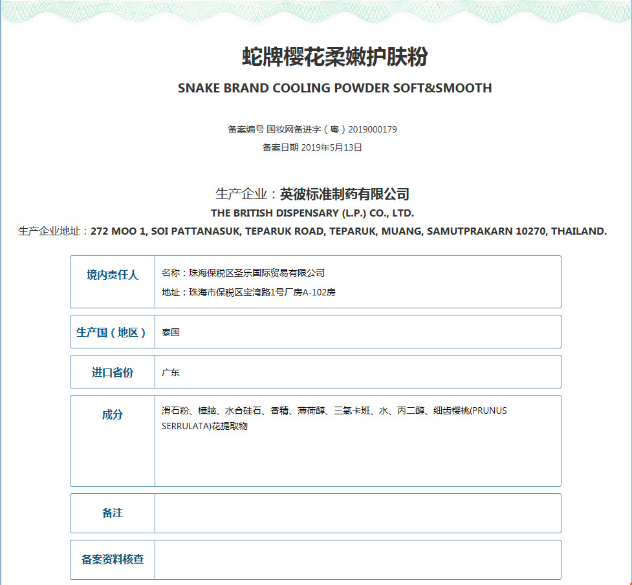This screenshot has width=632, height=585.
Task: Click the 进口省份 row header
Action: 113,372
